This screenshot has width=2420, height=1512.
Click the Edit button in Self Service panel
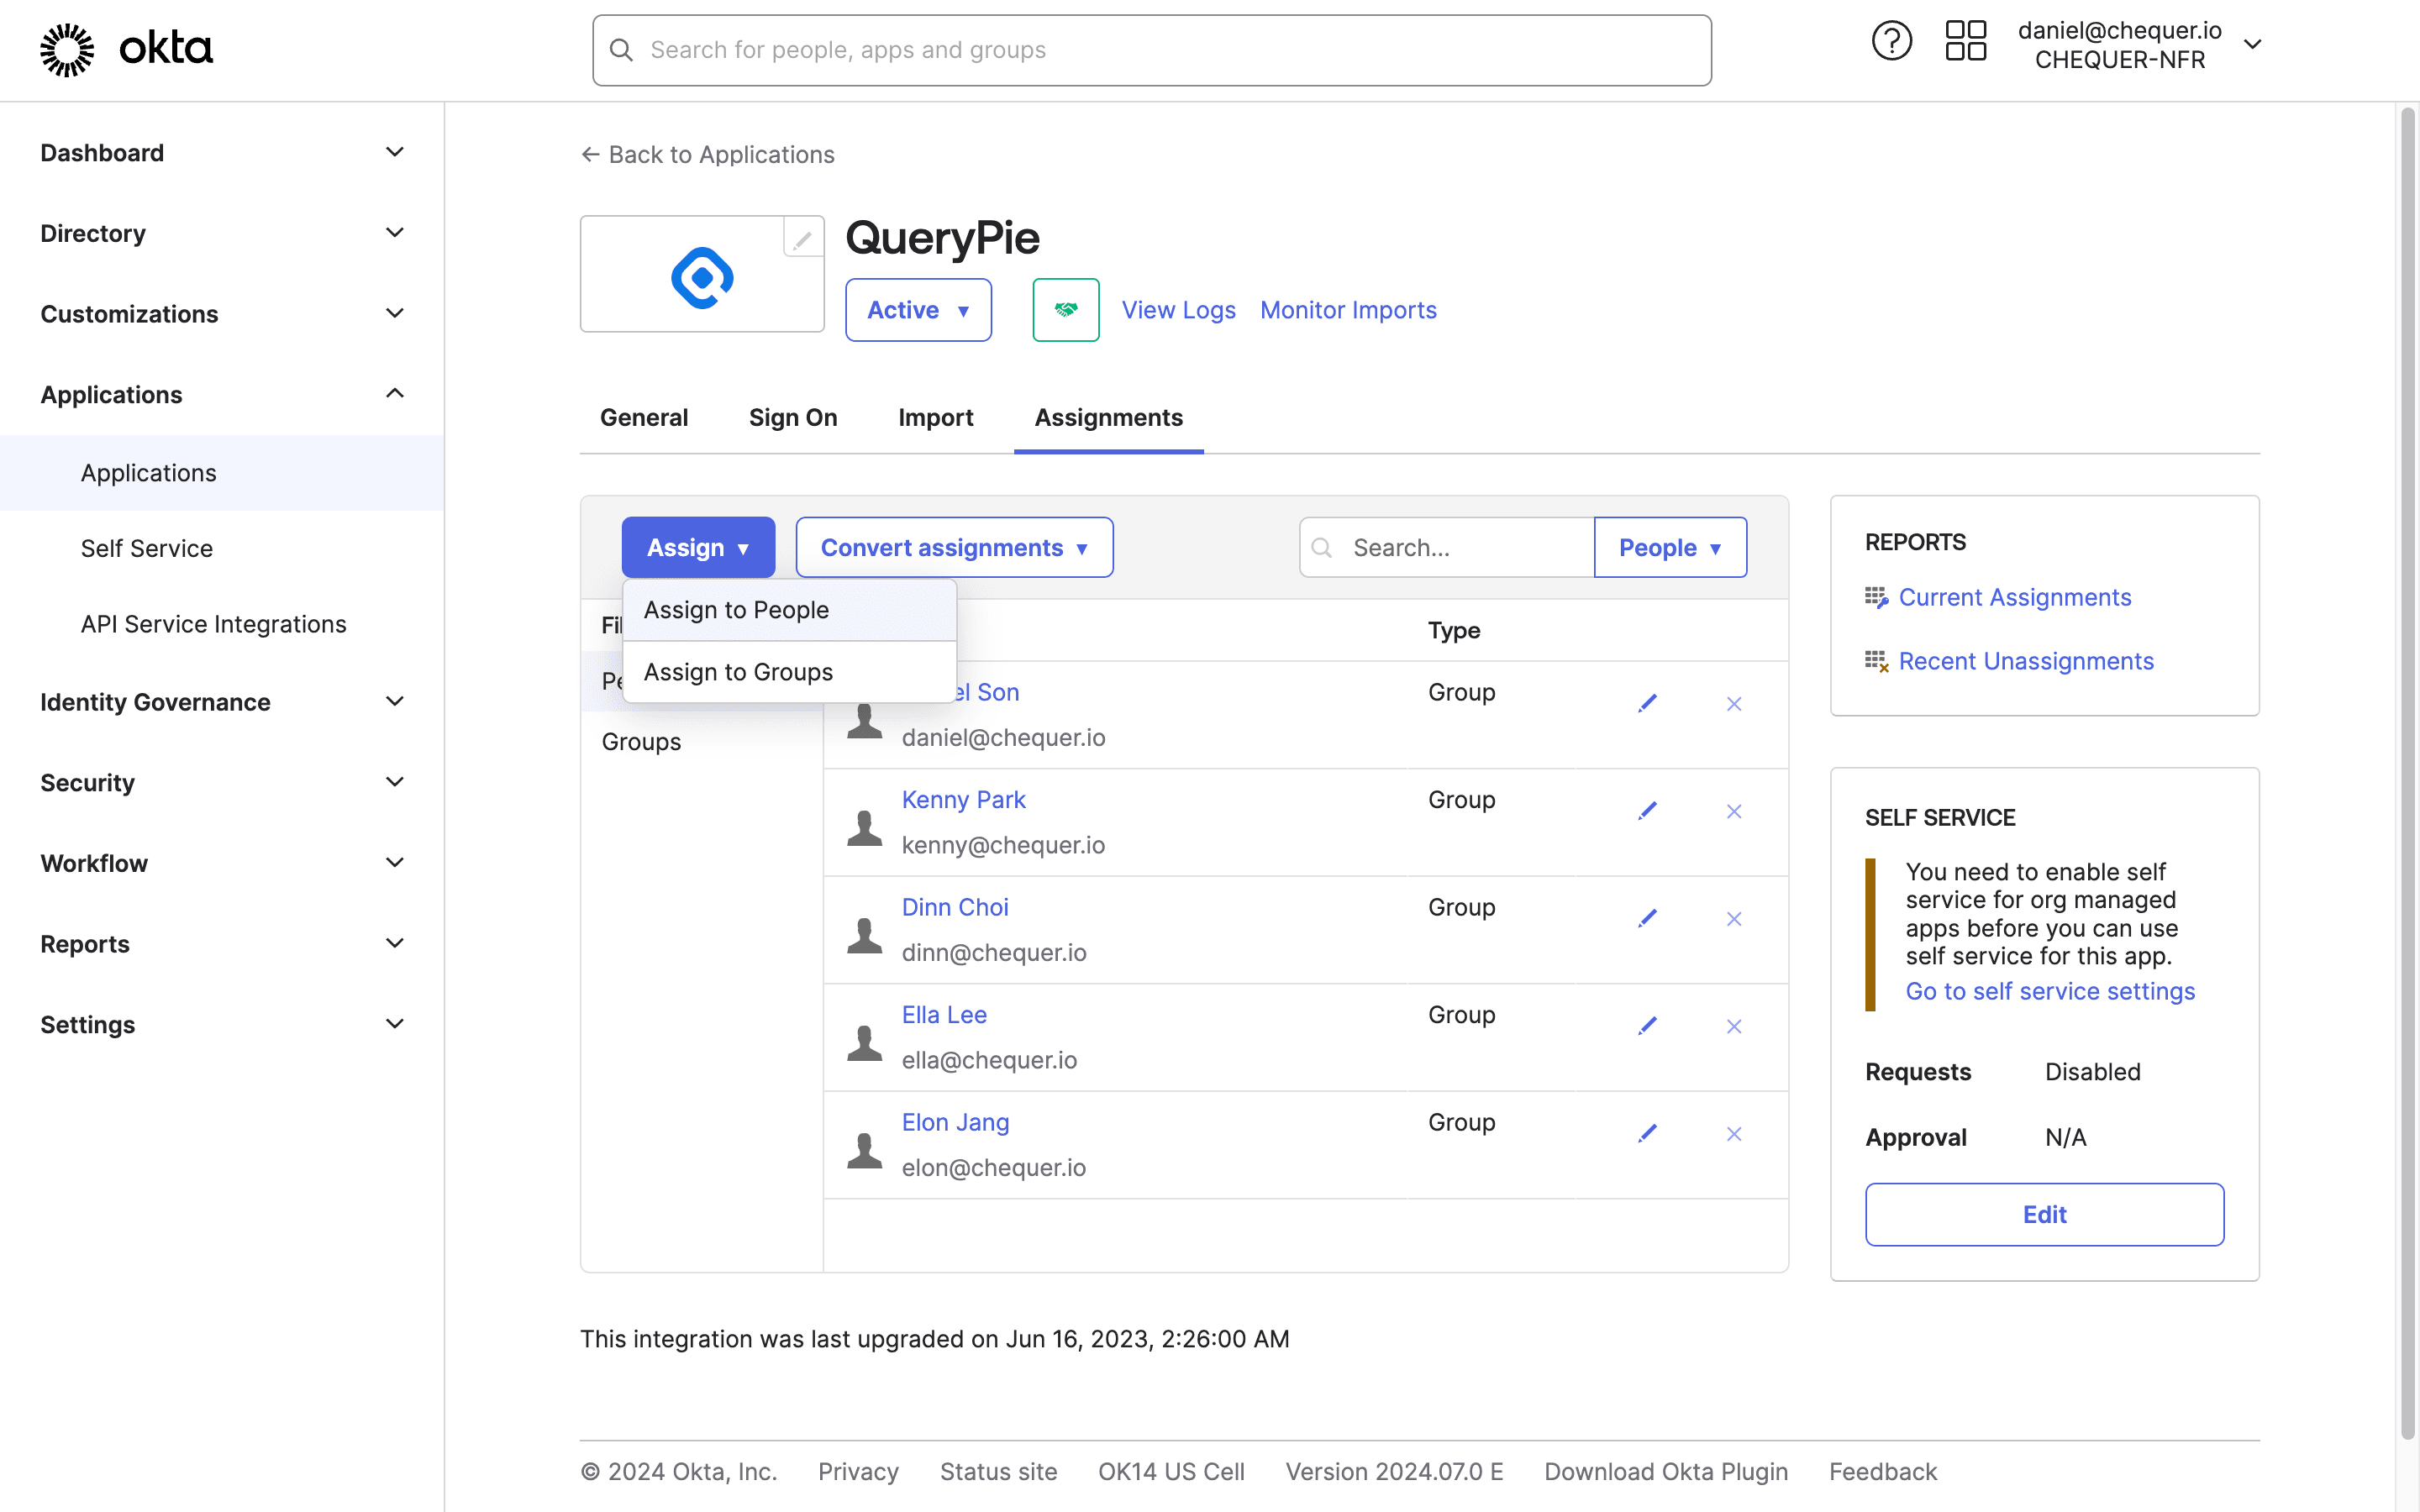click(x=2044, y=1214)
